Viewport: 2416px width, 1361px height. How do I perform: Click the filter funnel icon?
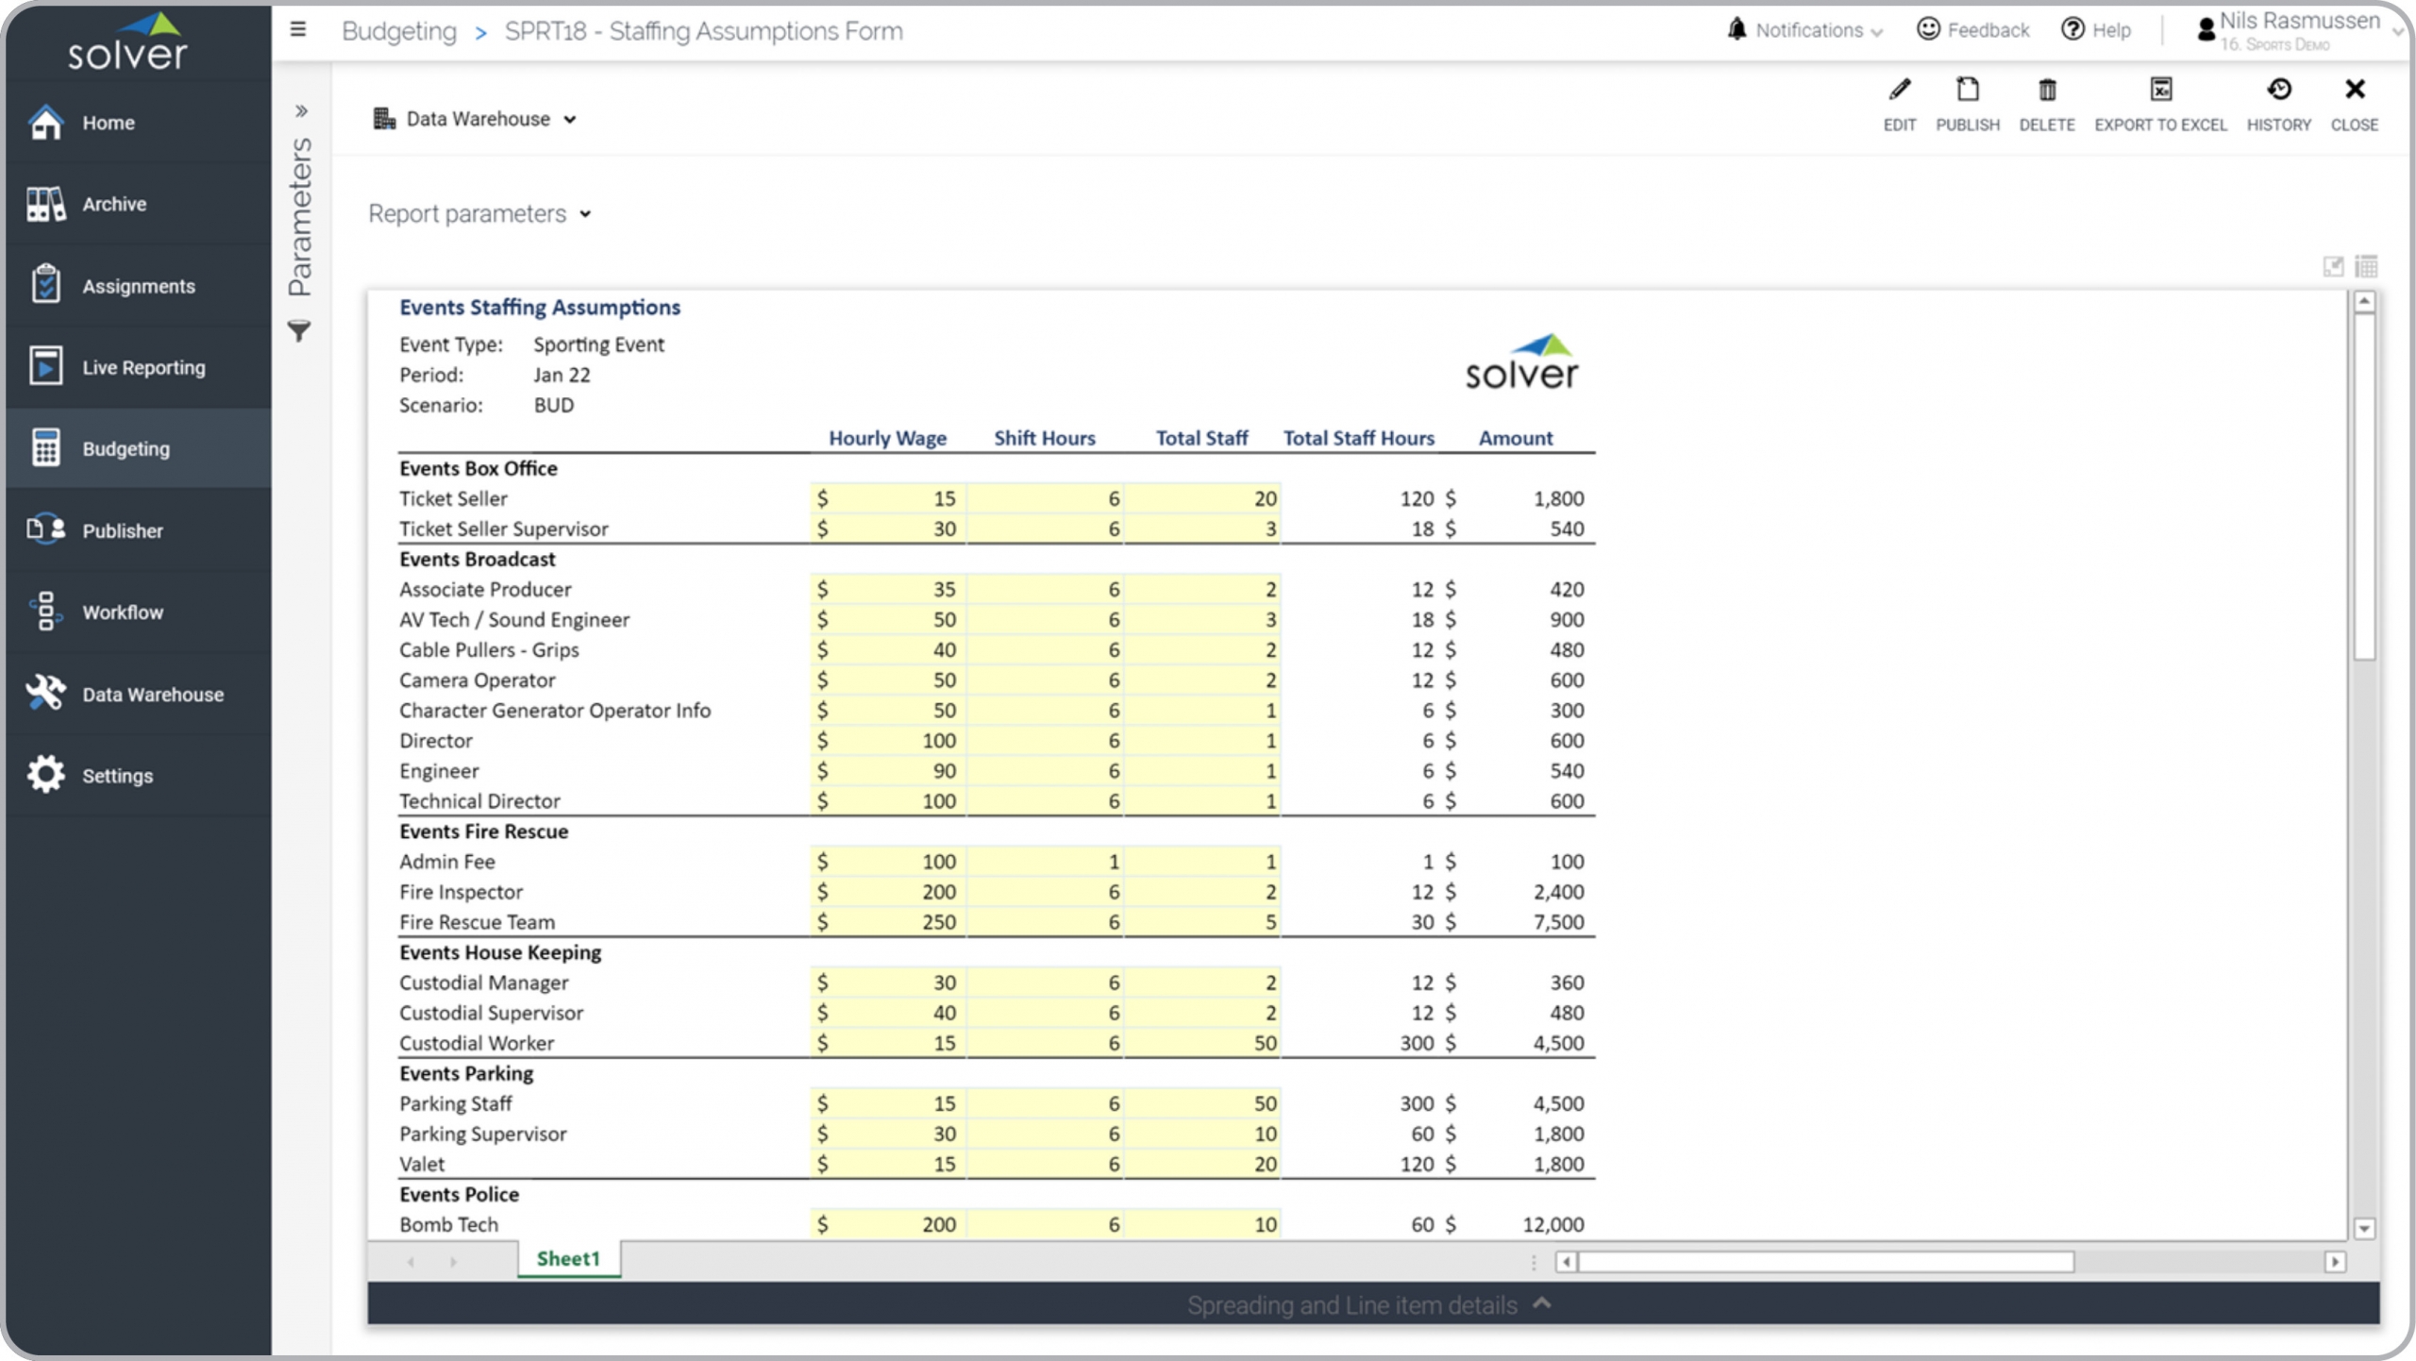coord(299,331)
